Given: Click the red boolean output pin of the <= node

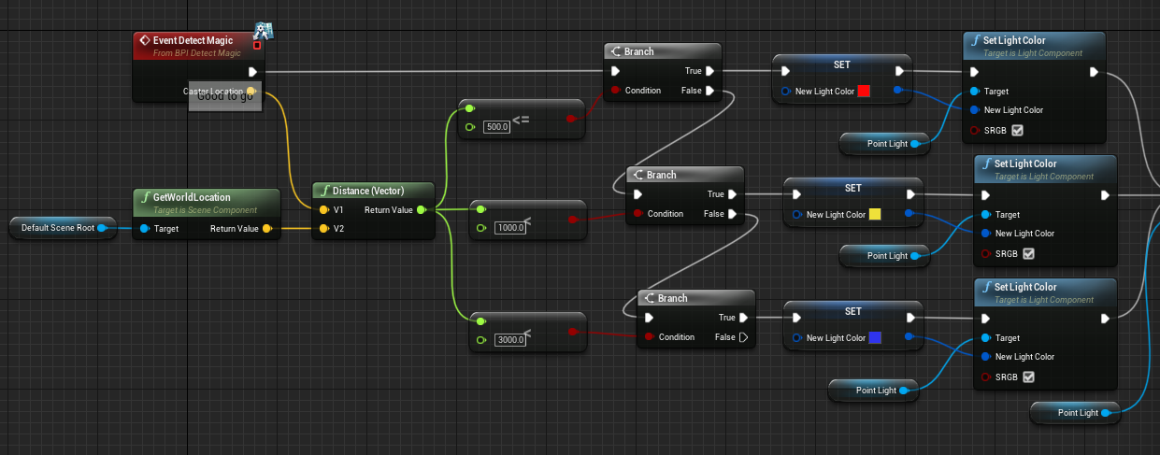Looking at the screenshot, I should (x=570, y=119).
